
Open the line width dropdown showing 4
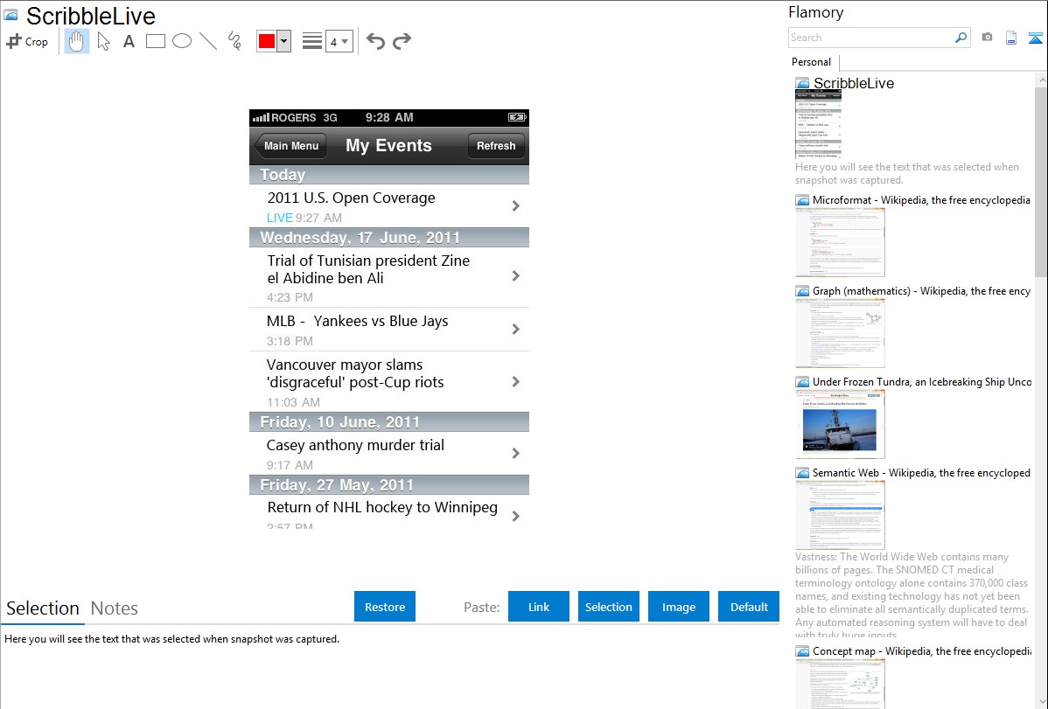pyautogui.click(x=339, y=41)
